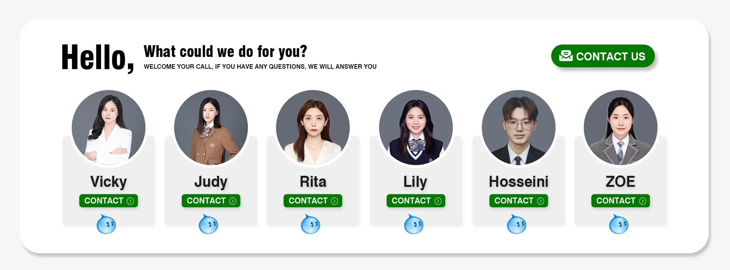Click the chat bubble icon under Lily

[414, 224]
